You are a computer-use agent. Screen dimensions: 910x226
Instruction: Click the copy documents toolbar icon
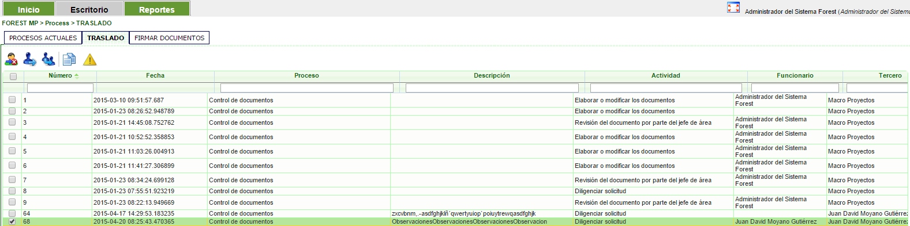tap(69, 59)
